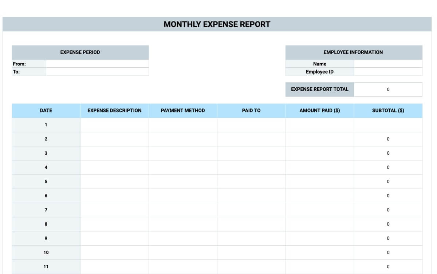Viewport: 437px width, 274px height.
Task: Select date row number 10
Action: pyautogui.click(x=46, y=253)
